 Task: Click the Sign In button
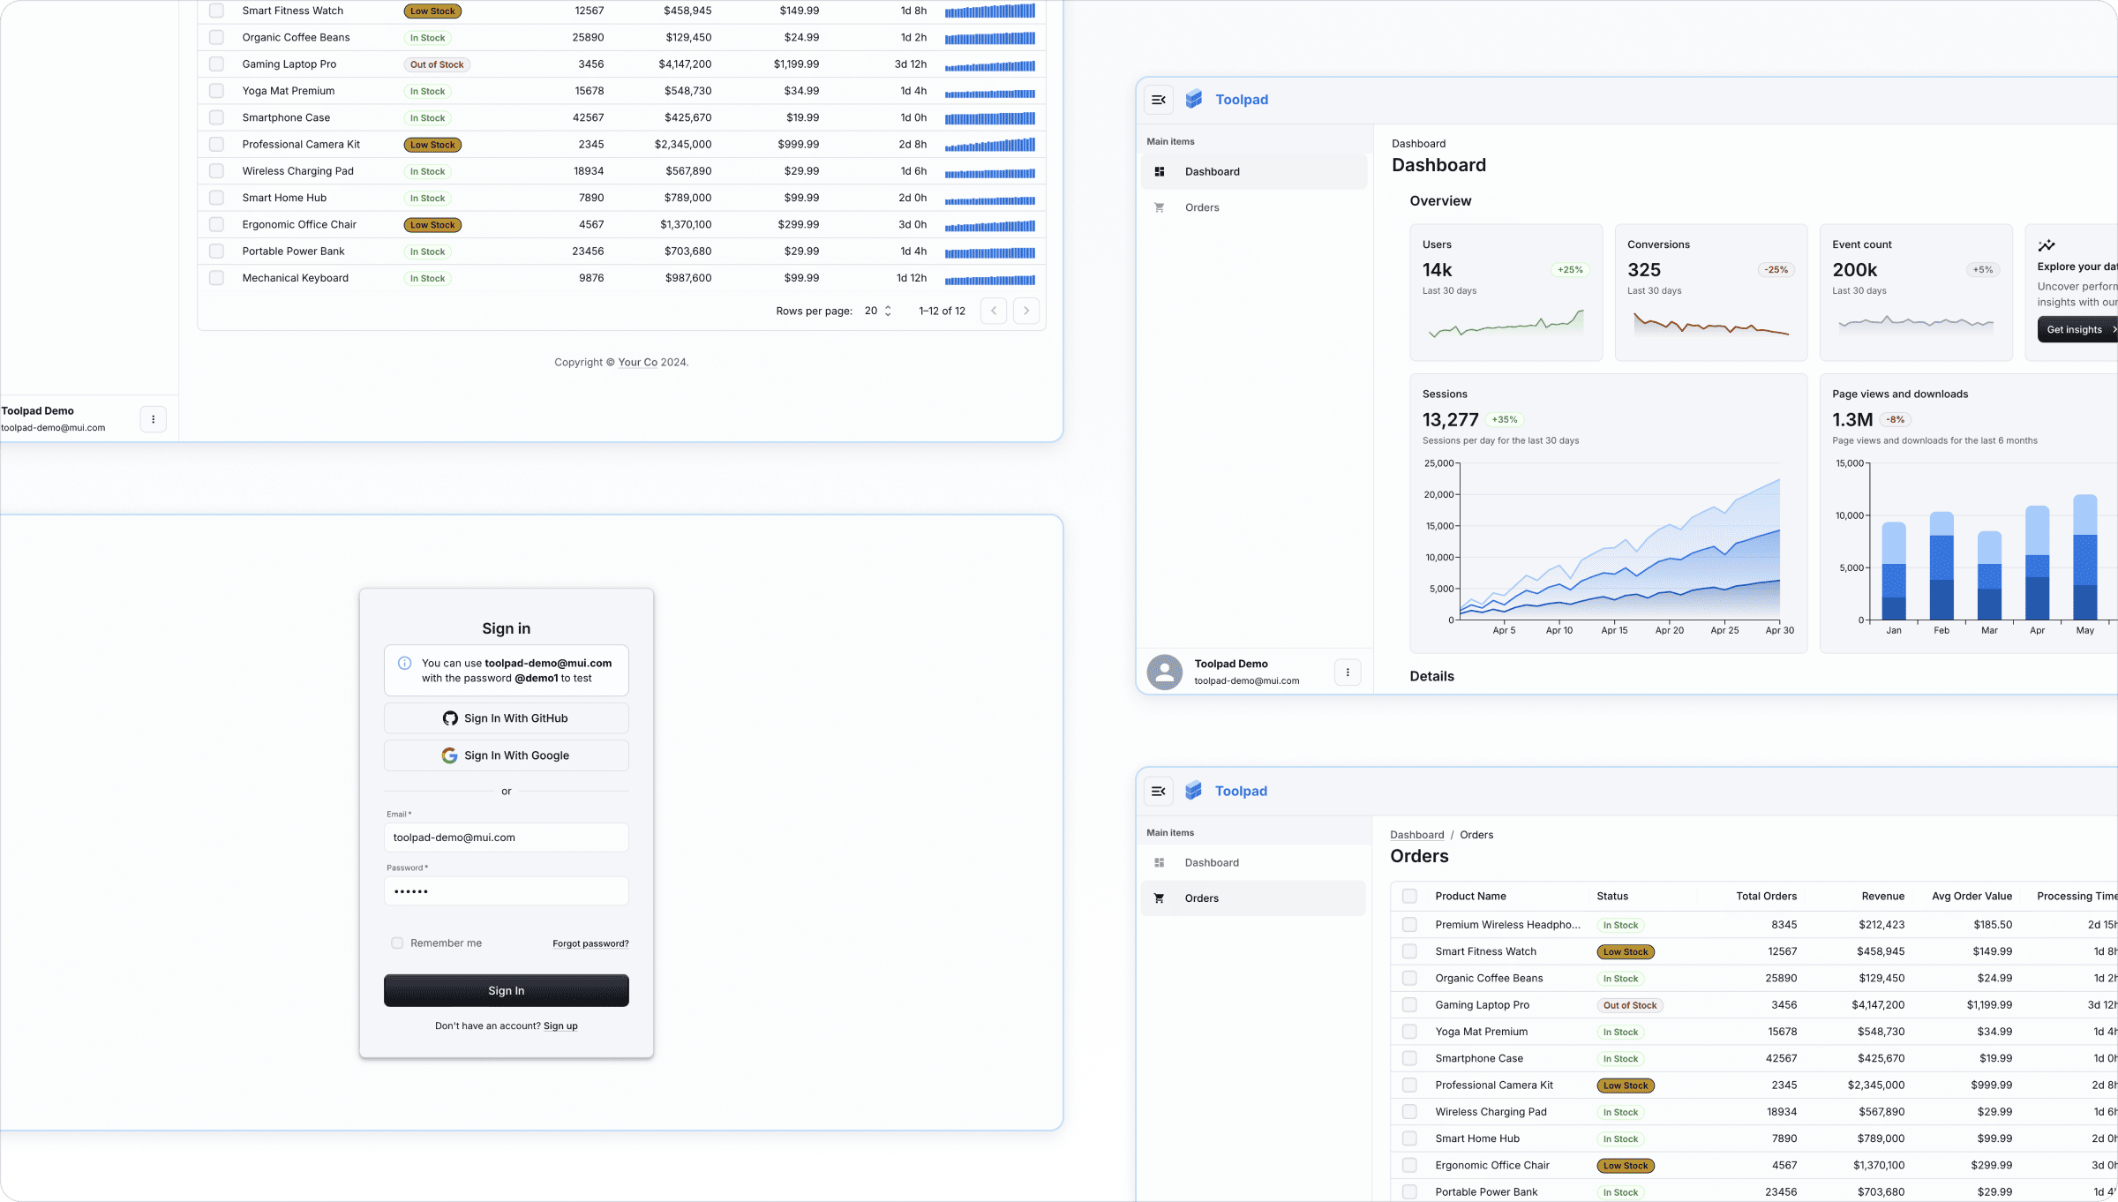coord(507,989)
